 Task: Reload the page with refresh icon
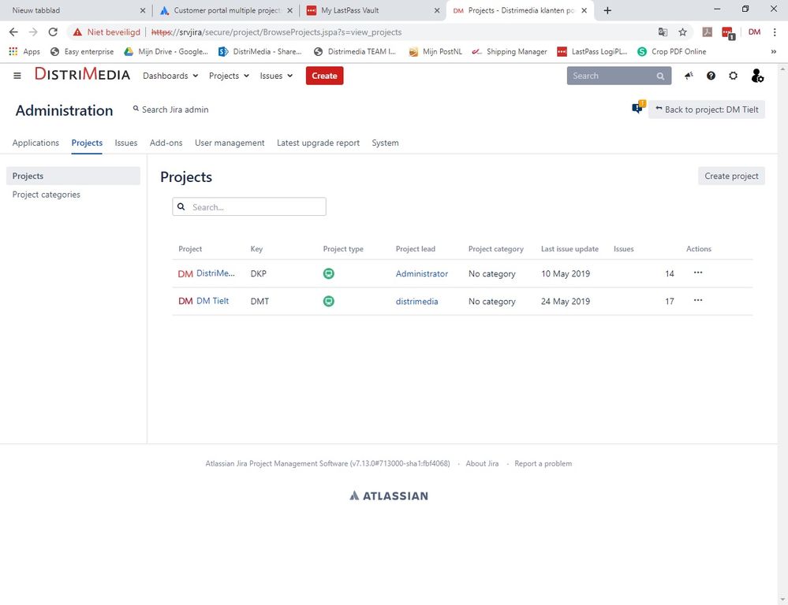[x=53, y=32]
